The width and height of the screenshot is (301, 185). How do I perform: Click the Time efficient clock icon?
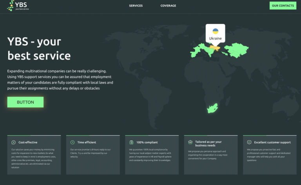[73, 142]
